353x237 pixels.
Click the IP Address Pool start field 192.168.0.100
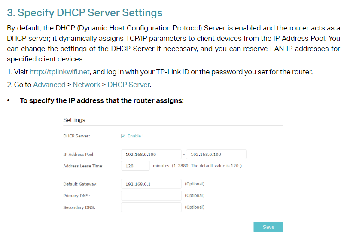click(151, 155)
